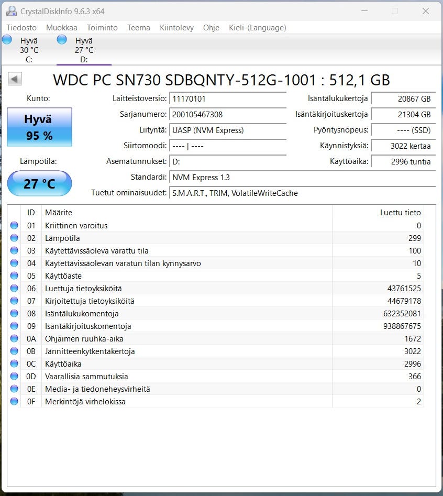This screenshot has width=443, height=496.
Task: Open the Toiminto menu
Action: tap(102, 28)
